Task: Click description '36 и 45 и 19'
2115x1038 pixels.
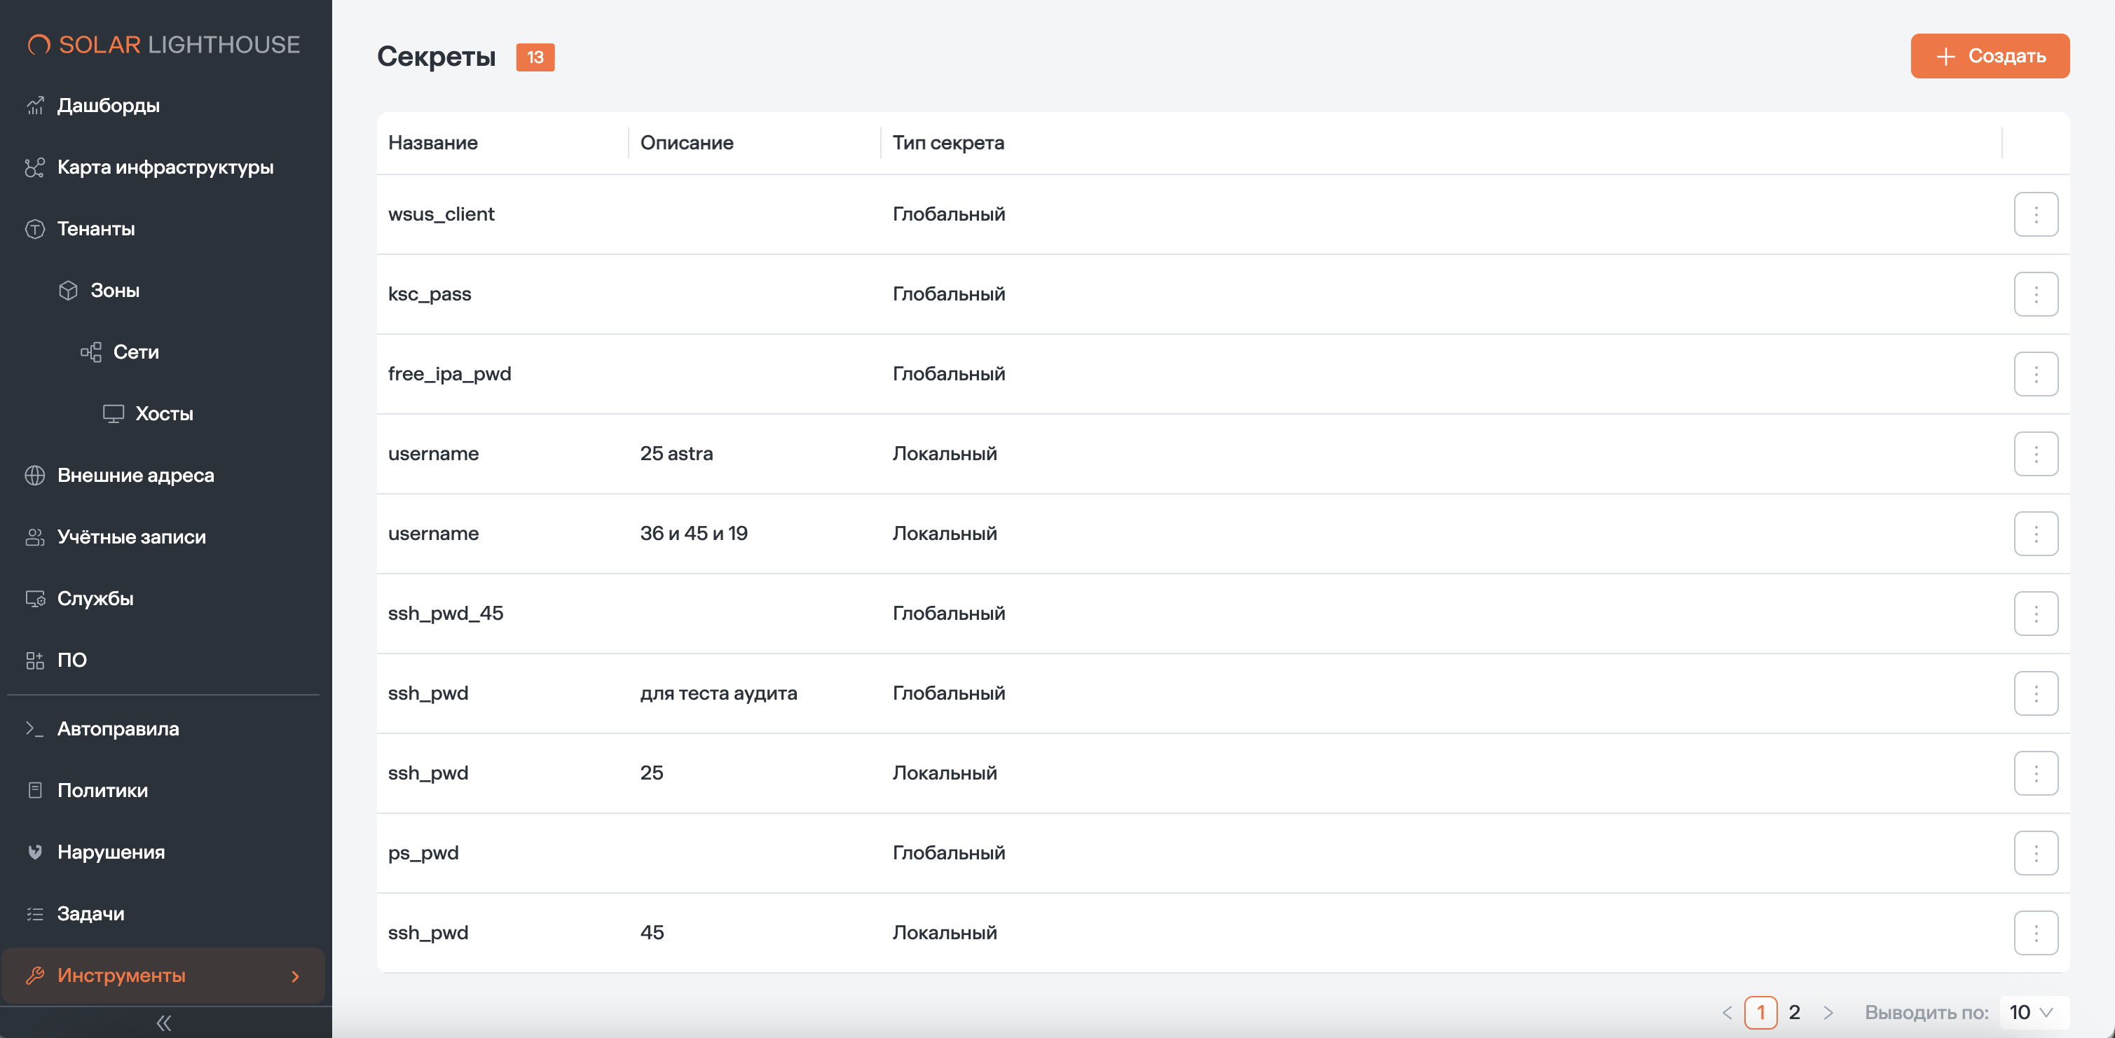Action: (x=694, y=534)
